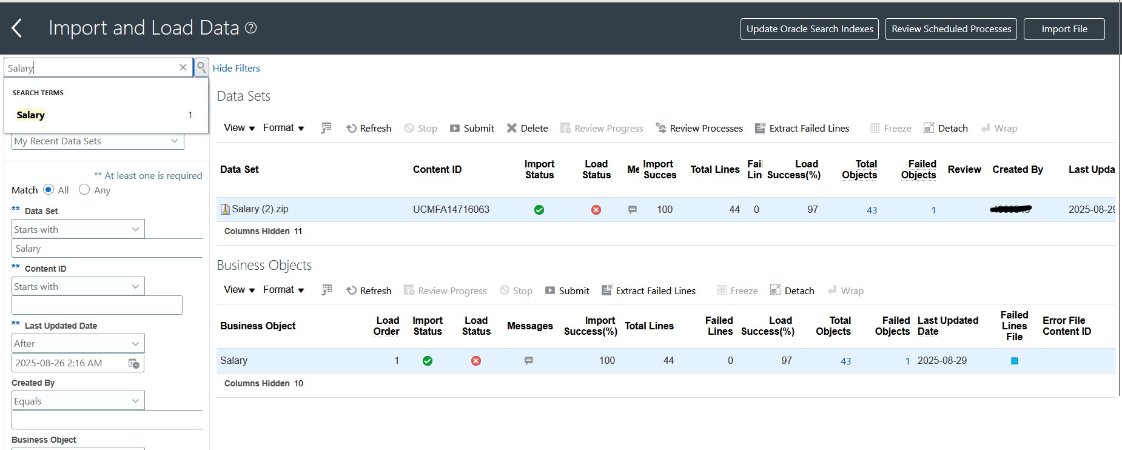Screen dimensions: 1122x450
Task: Open Content ID operator dropdown
Action: point(78,286)
